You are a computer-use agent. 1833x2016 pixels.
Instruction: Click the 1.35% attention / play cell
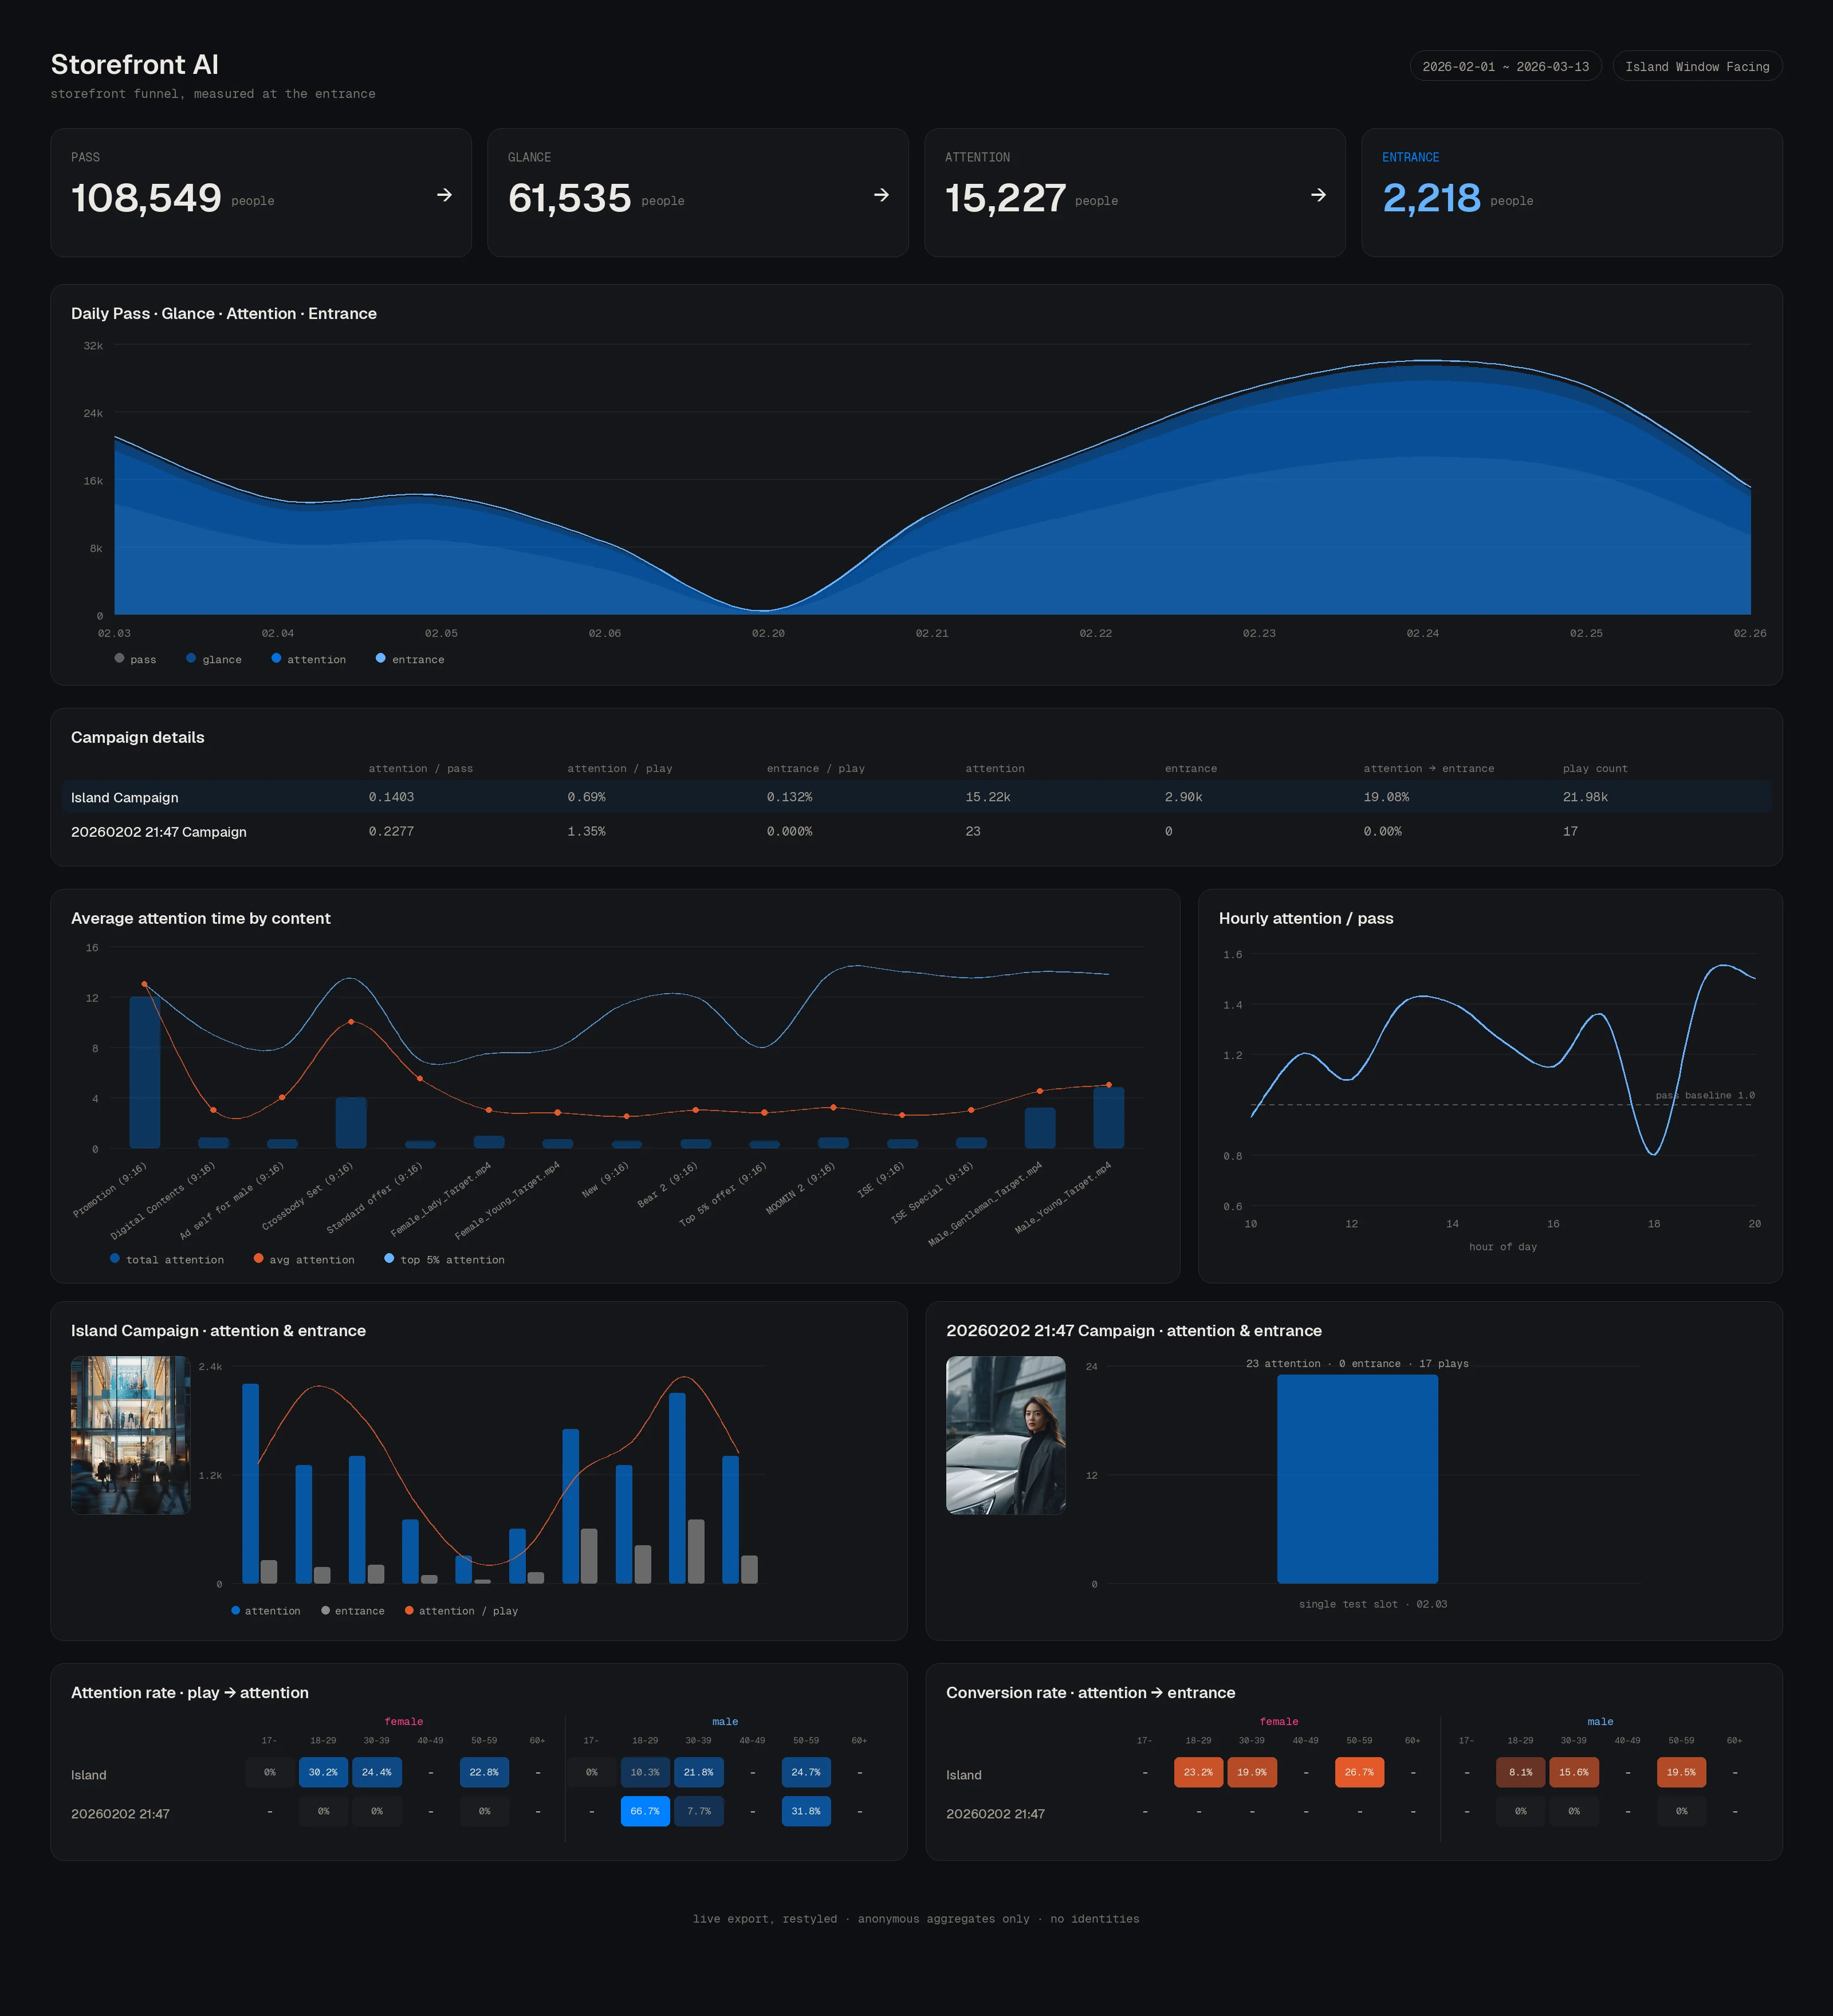586,831
